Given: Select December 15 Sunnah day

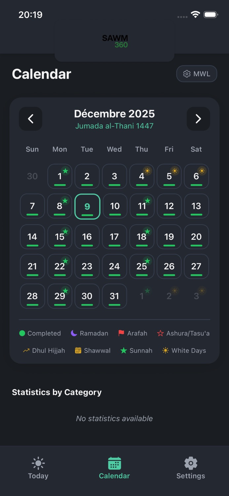Looking at the screenshot, I should point(60,237).
